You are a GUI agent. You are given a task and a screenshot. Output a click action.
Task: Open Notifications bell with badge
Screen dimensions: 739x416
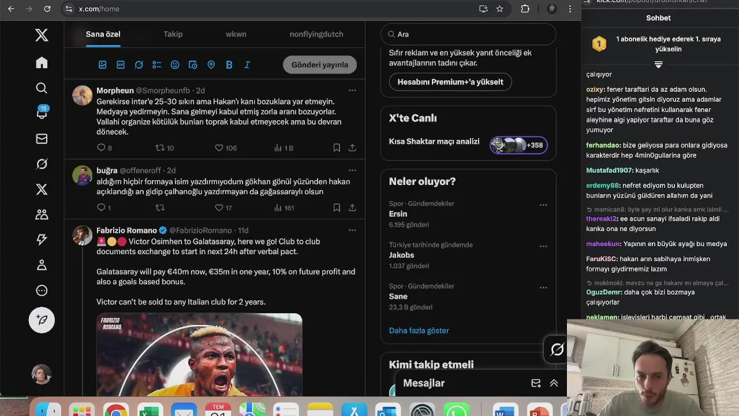[42, 113]
